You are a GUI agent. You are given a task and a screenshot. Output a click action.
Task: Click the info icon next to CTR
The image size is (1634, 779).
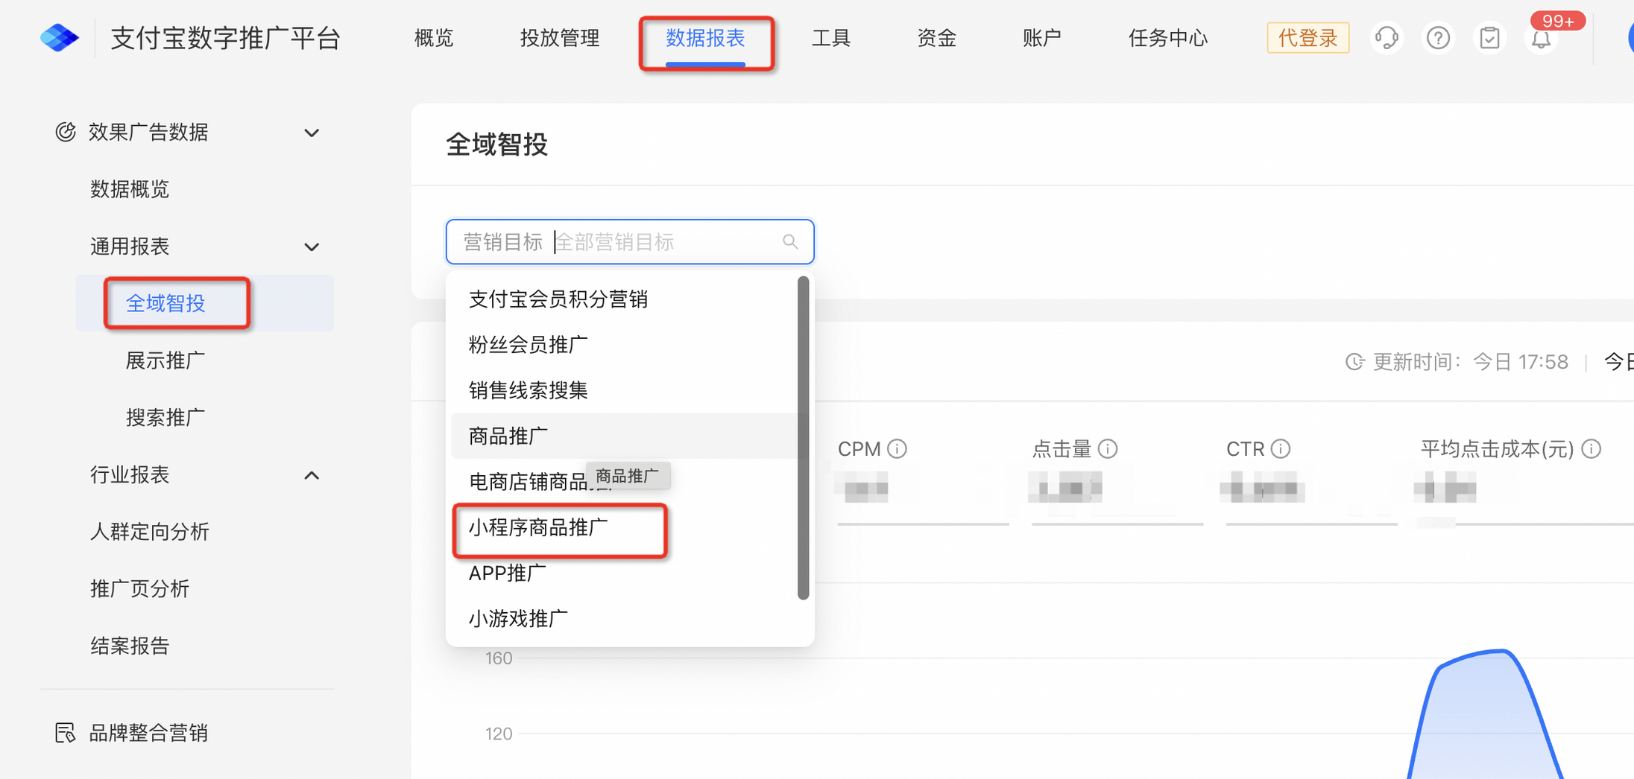point(1281,448)
